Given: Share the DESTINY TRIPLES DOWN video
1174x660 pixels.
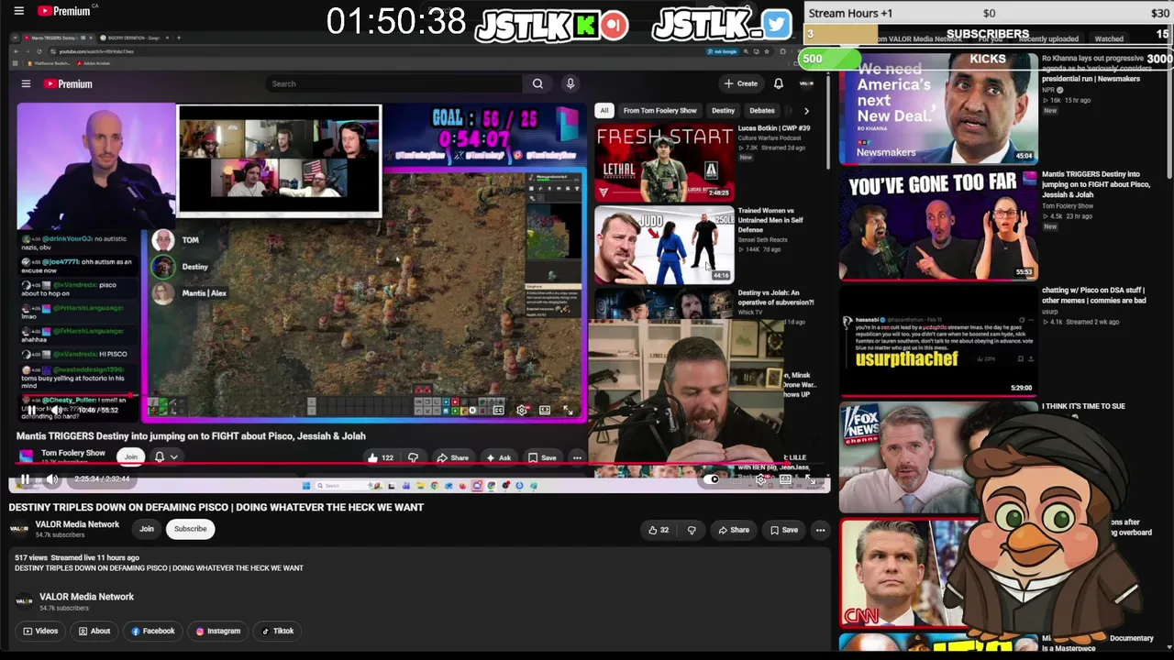Looking at the screenshot, I should tap(734, 530).
